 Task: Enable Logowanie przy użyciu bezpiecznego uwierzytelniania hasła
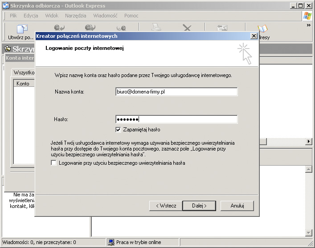53,163
